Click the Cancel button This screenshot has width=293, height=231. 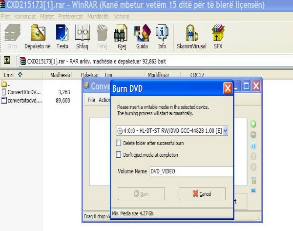pos(202,193)
